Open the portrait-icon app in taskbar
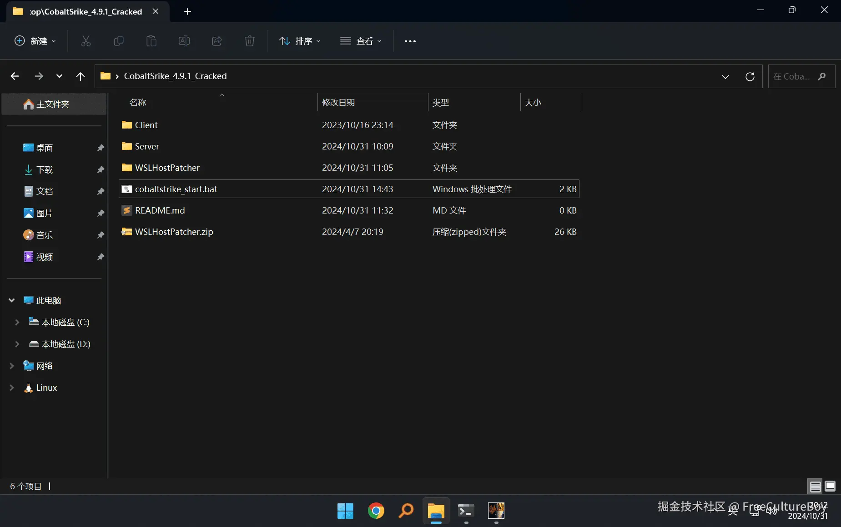841x527 pixels. (496, 511)
